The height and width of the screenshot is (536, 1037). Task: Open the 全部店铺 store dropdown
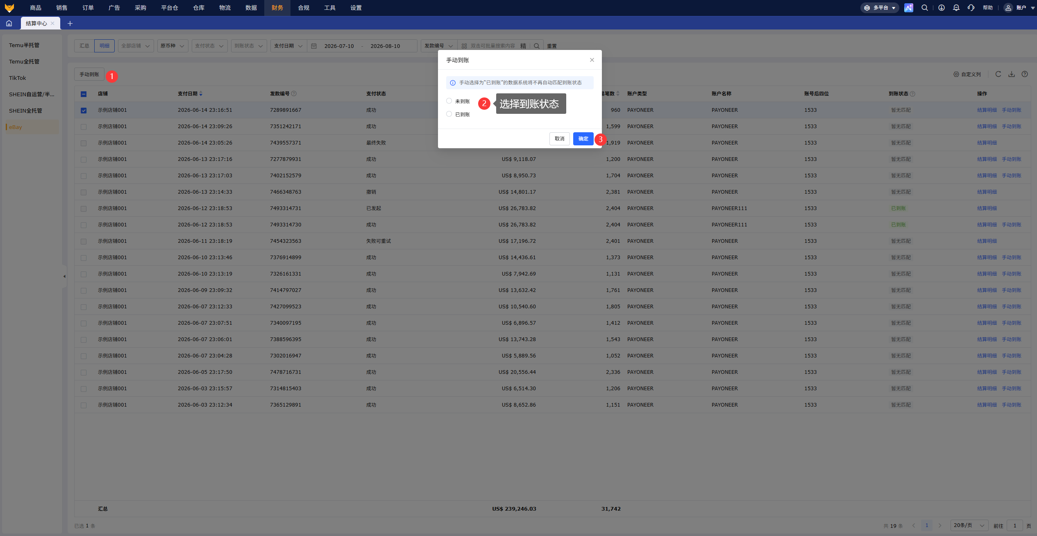coord(136,46)
